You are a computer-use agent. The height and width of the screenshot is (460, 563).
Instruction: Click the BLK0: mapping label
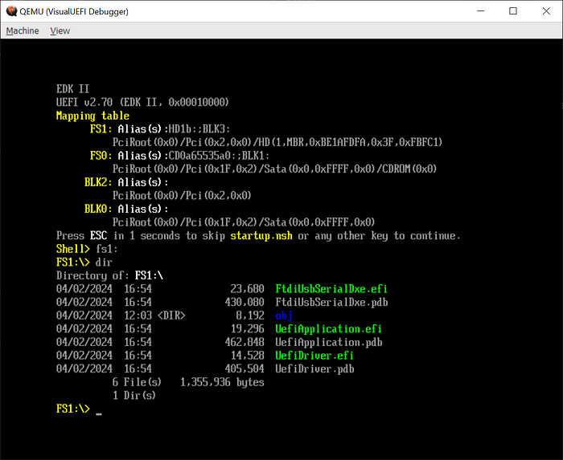click(98, 209)
